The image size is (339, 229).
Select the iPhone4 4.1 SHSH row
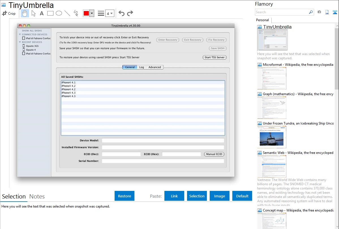(x=143, y=82)
